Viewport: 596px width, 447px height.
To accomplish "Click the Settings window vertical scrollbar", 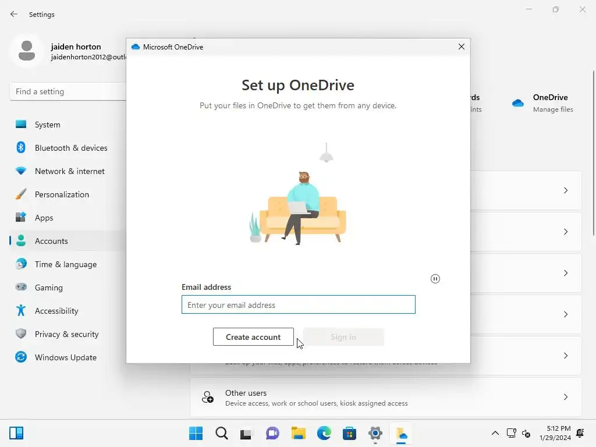I will tap(593, 153).
